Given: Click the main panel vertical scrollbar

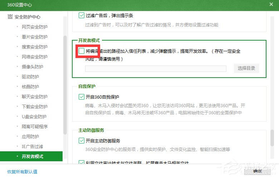Looking at the screenshot, I should (x=272, y=137).
